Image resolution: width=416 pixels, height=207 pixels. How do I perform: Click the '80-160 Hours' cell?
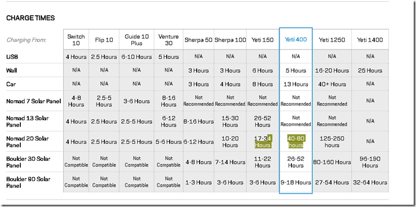(332, 162)
